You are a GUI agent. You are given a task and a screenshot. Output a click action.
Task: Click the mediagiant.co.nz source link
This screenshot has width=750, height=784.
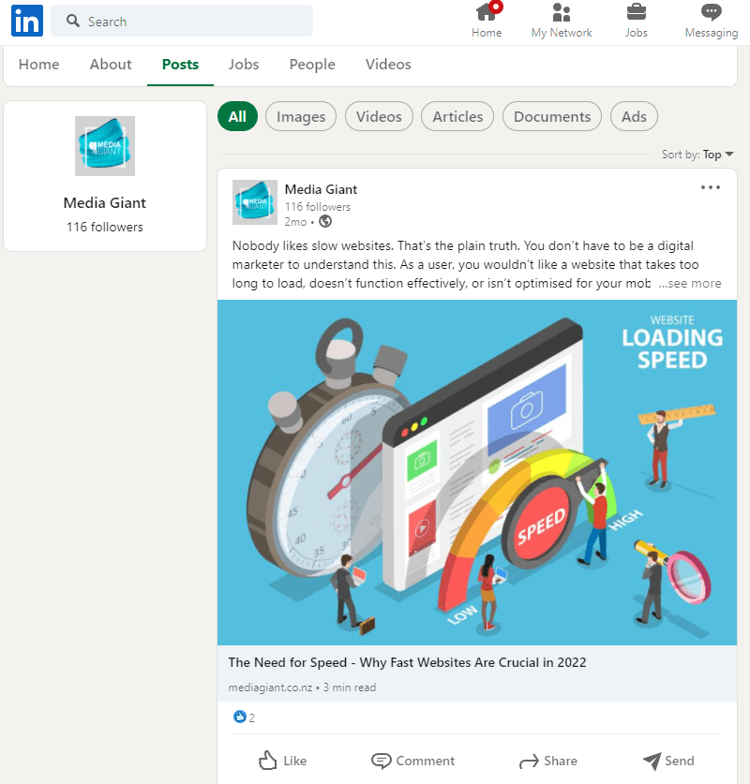tap(270, 688)
